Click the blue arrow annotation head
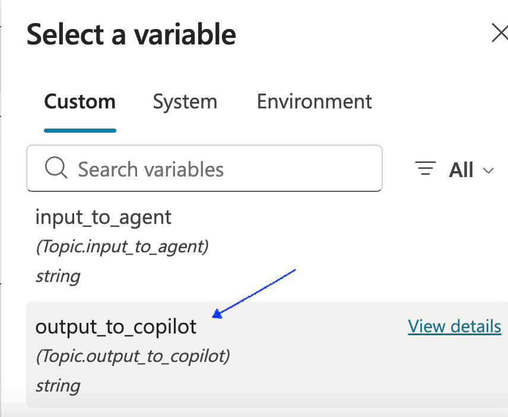This screenshot has width=508, height=417. pos(217,315)
